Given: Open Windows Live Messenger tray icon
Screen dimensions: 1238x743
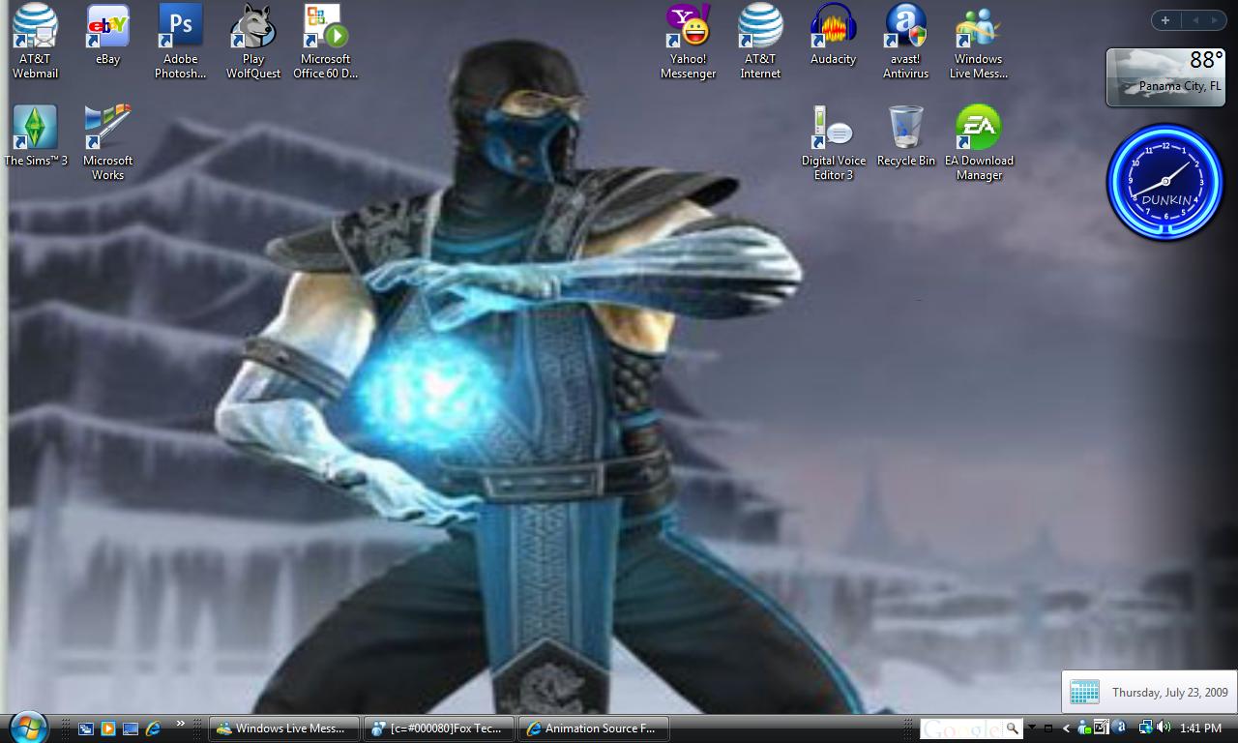Looking at the screenshot, I should 1084,728.
